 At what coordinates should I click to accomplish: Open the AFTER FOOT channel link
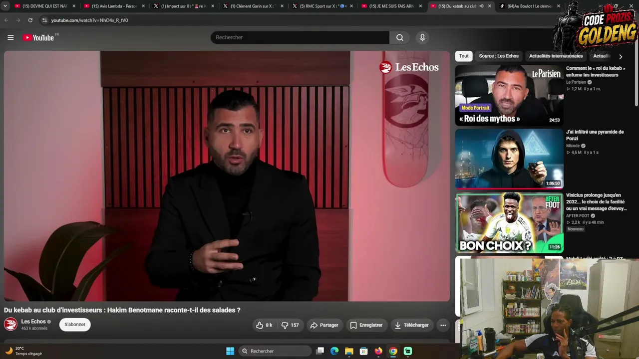578,216
